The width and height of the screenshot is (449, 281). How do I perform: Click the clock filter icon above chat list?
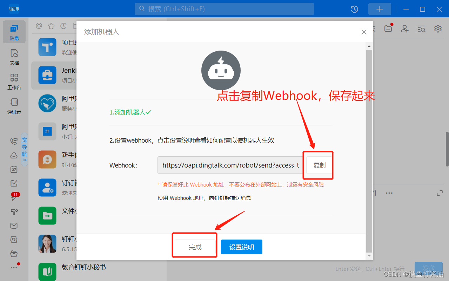[x=63, y=26]
